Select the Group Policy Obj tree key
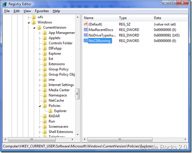Viewport: 192px width, 153px height. tap(62, 75)
